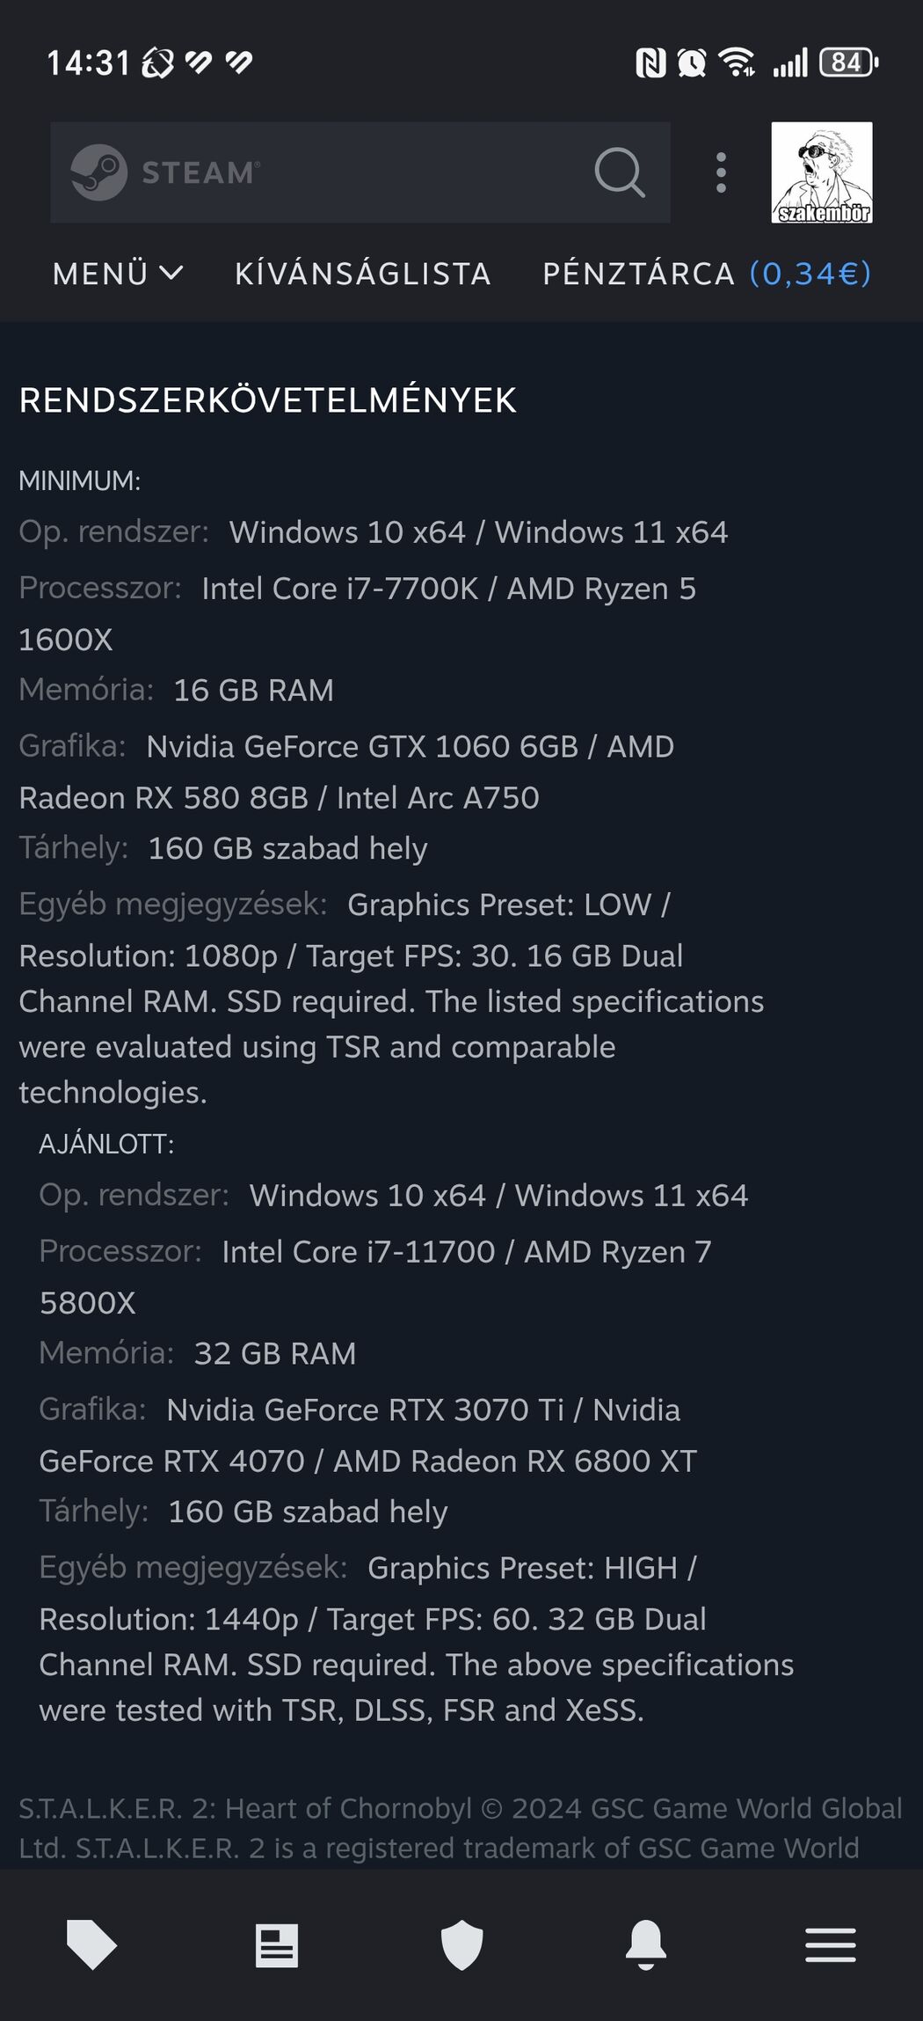
Task: Tap the Steam search input field
Action: tap(360, 172)
